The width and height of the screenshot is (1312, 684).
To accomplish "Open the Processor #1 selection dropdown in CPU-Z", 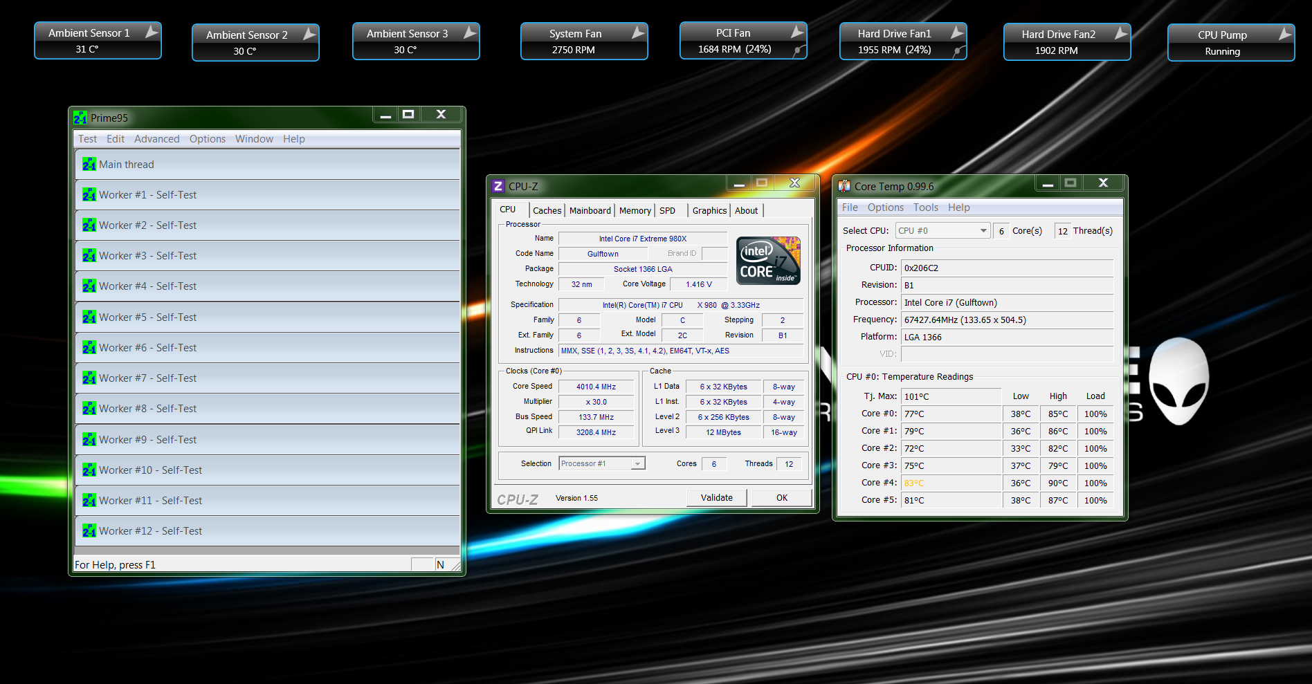I will (x=602, y=463).
